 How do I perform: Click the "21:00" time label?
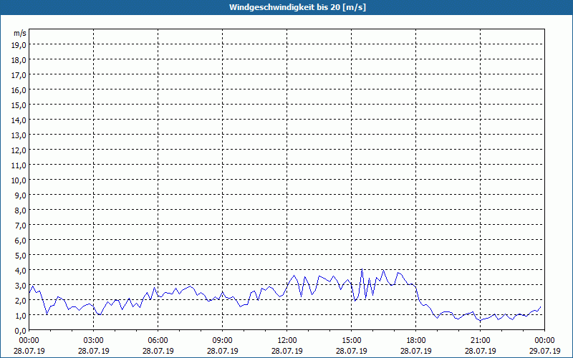(x=480, y=341)
